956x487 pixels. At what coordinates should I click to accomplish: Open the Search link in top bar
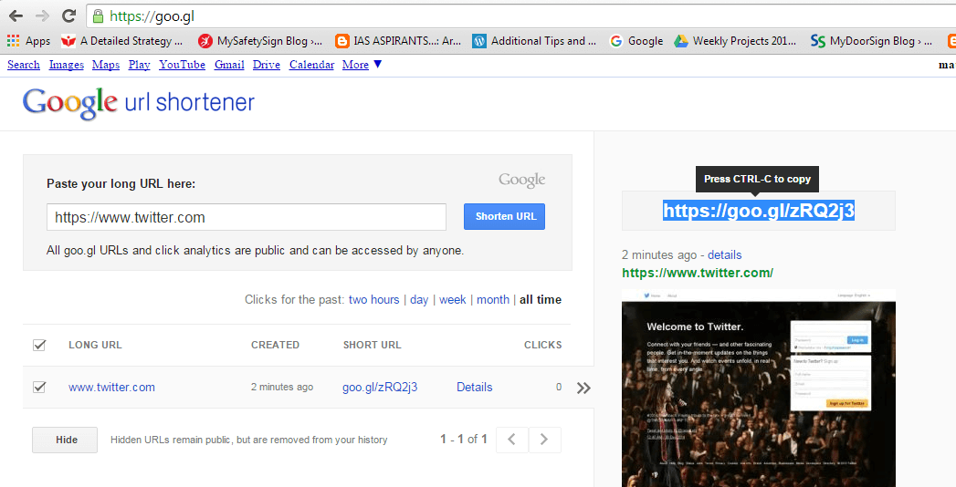coord(24,65)
